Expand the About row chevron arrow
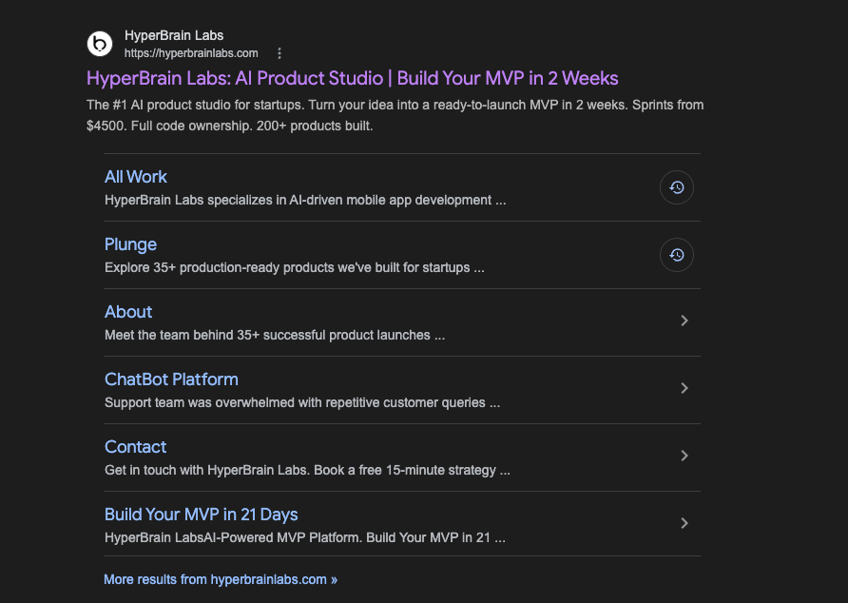Screen dimensions: 848x603 click(684, 321)
